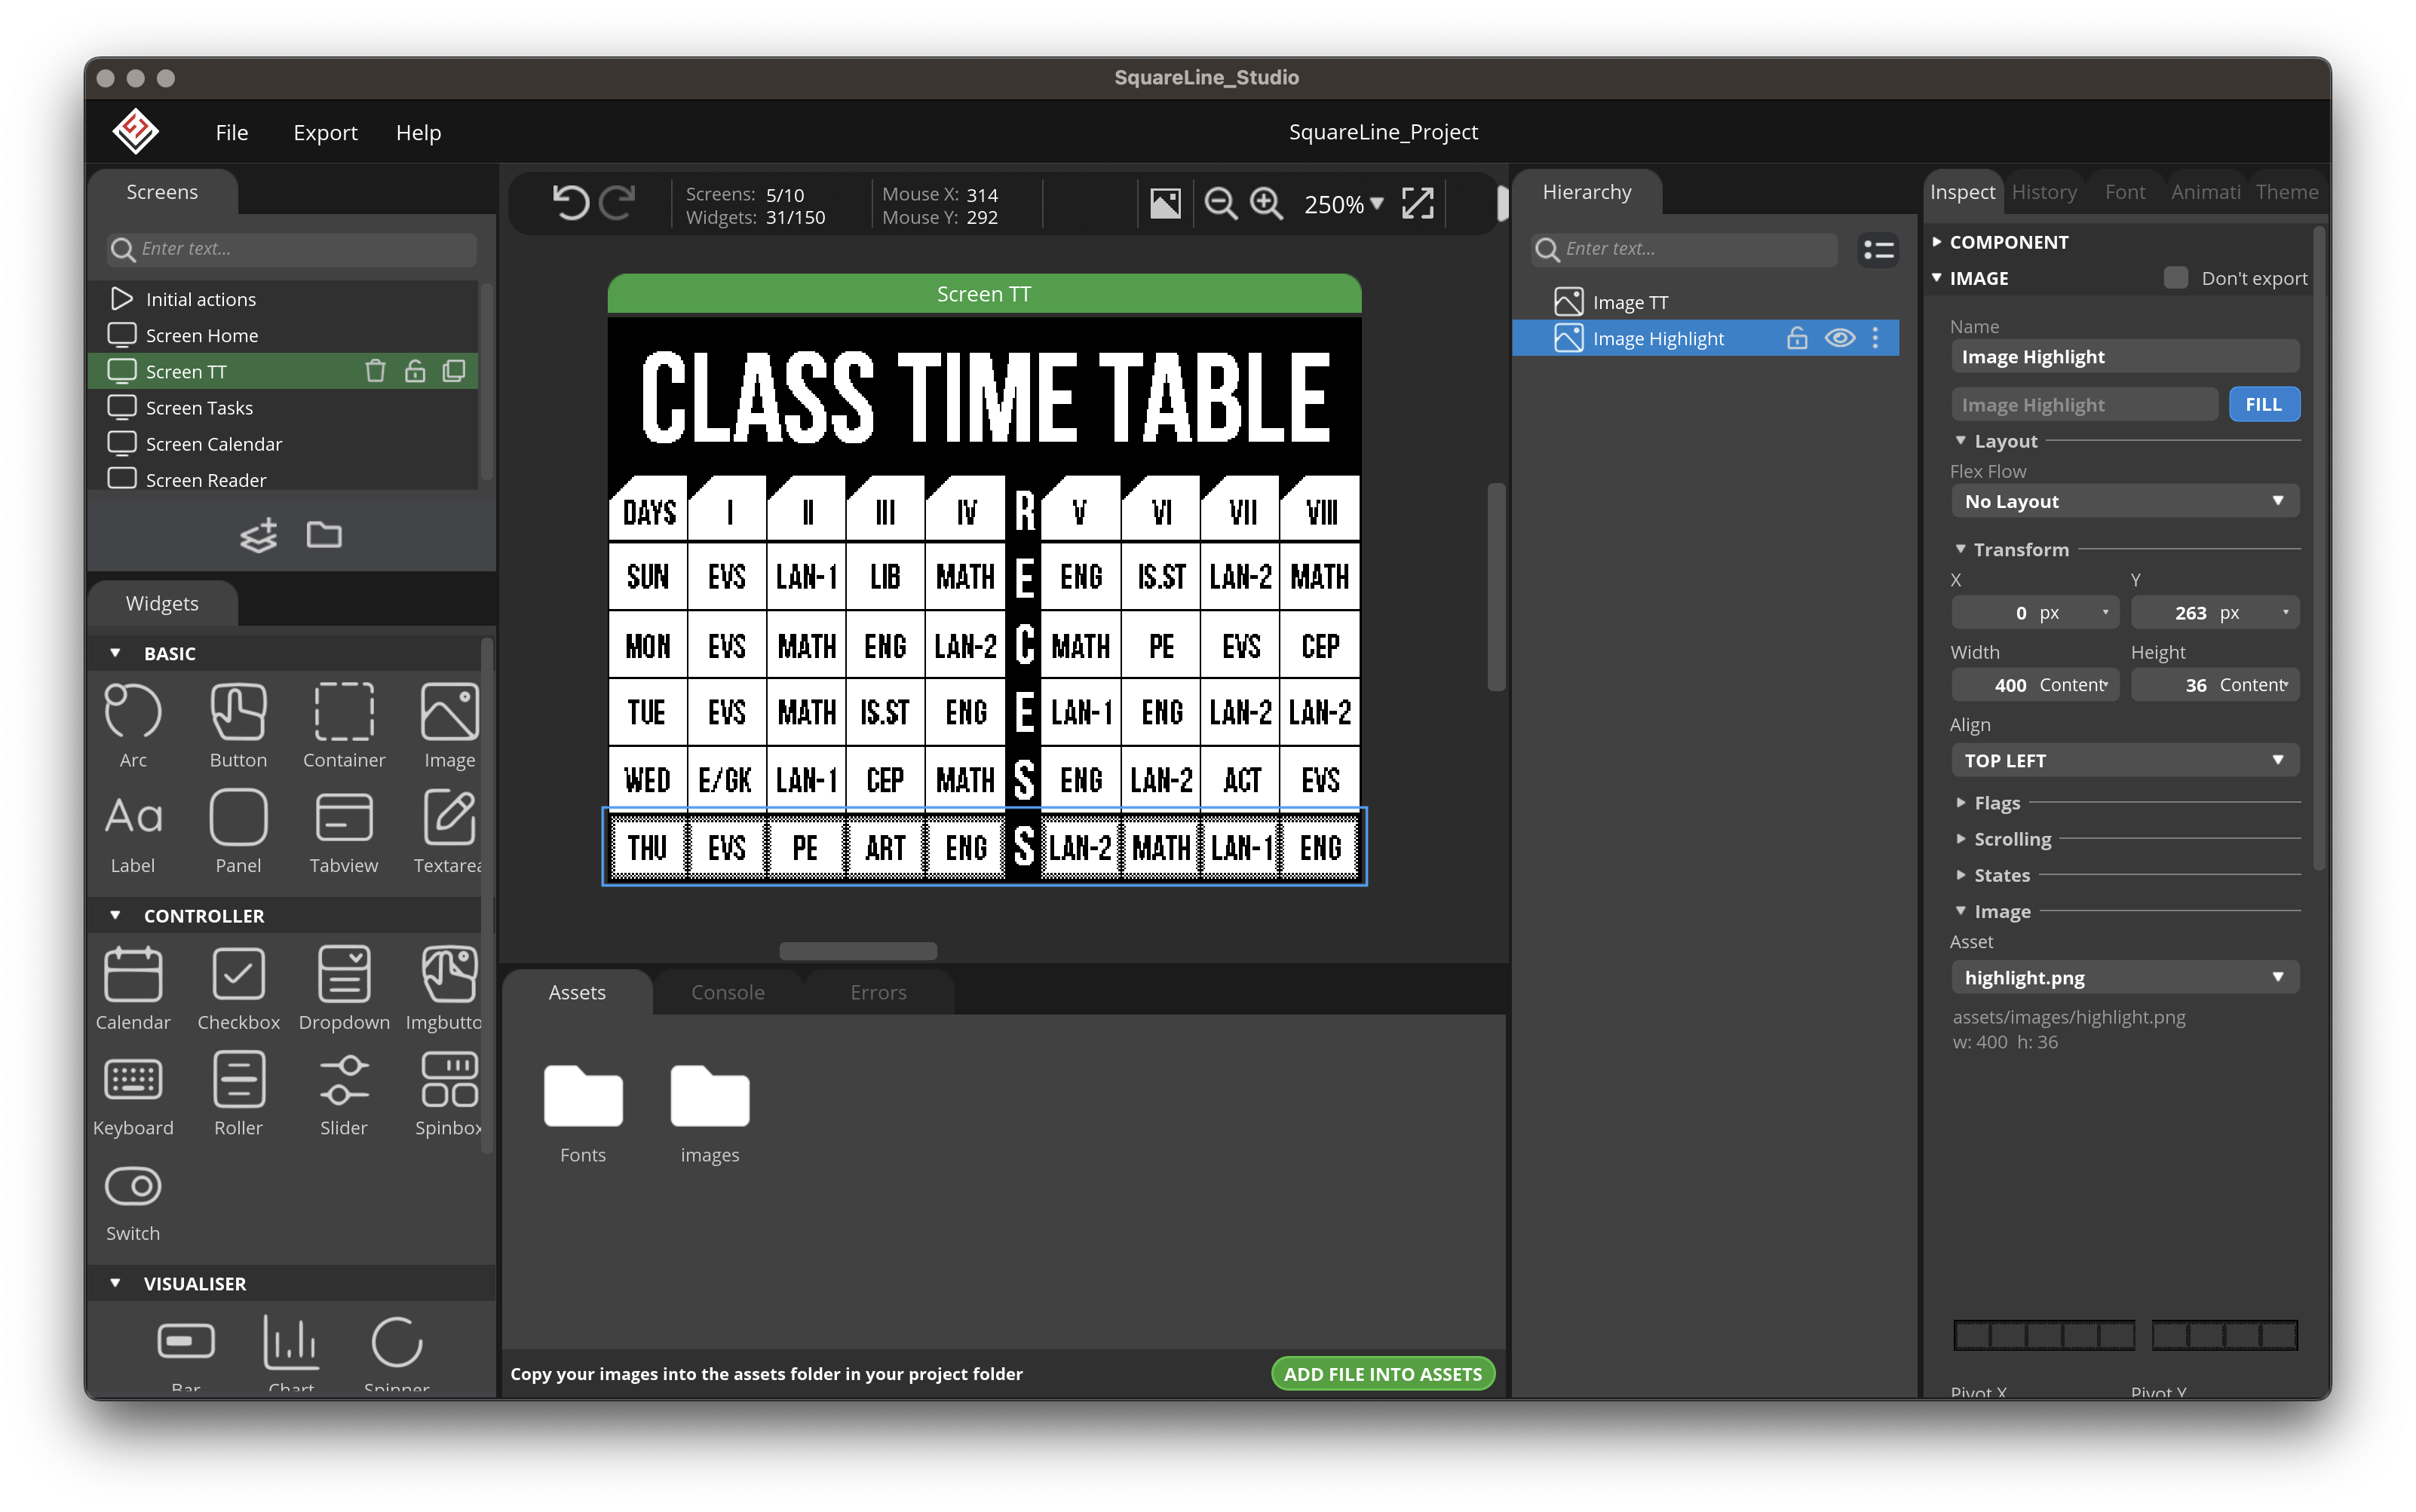Click the lock icon on Screen TT row
This screenshot has width=2416, height=1512.
[415, 371]
